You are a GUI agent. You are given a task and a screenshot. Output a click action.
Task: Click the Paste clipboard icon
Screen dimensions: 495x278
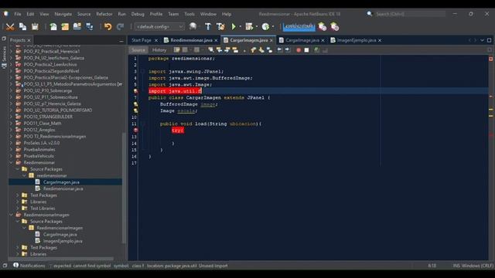[x=35, y=27]
